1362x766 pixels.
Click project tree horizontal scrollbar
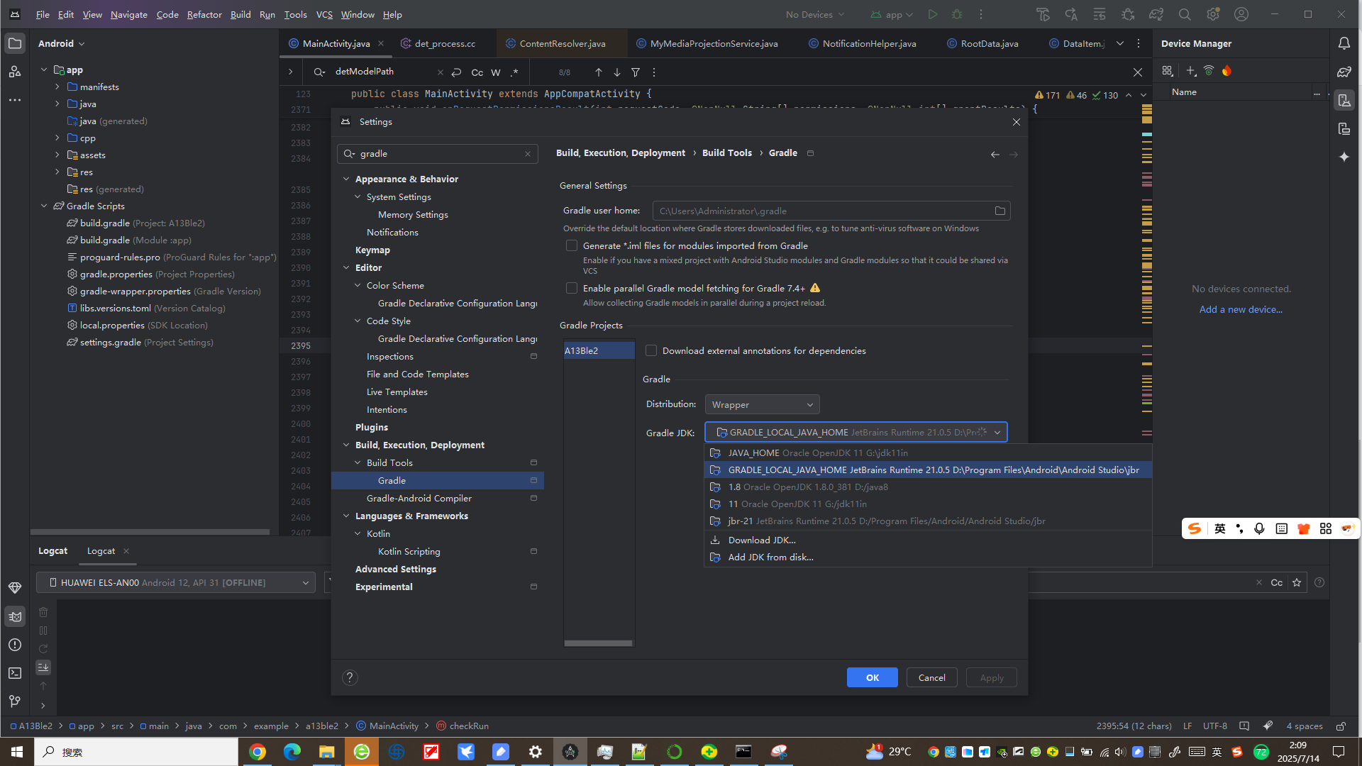pos(150,531)
